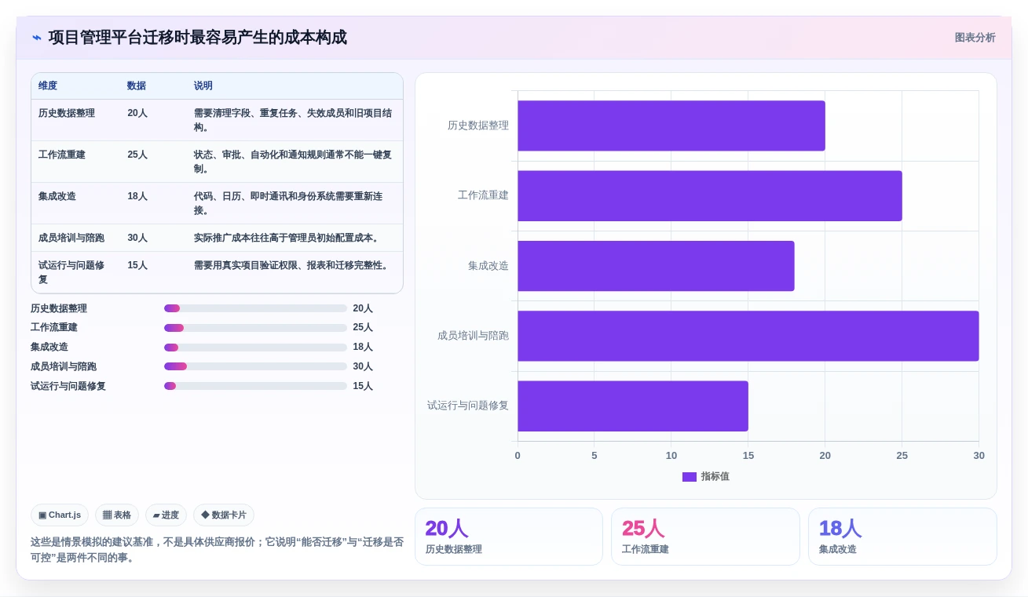This screenshot has height=597, width=1028.
Task: Click description starting with 需要清理字段
Action: [293, 120]
